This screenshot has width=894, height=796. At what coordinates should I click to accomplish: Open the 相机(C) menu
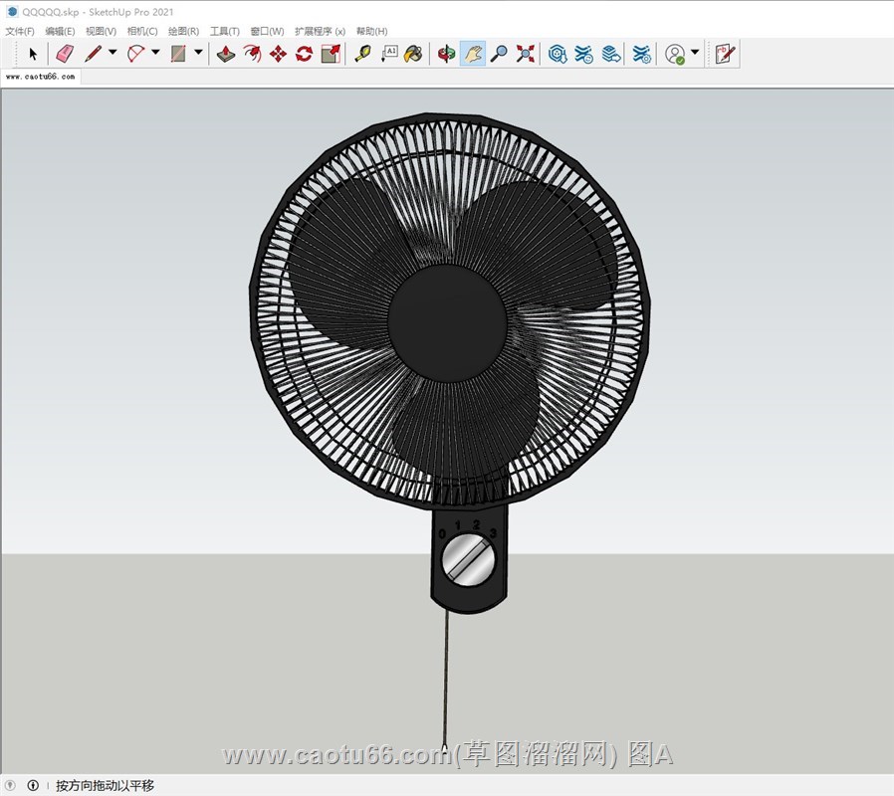tap(142, 32)
